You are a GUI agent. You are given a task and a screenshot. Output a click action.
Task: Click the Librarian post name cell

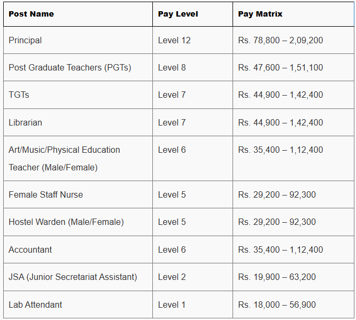point(25,122)
